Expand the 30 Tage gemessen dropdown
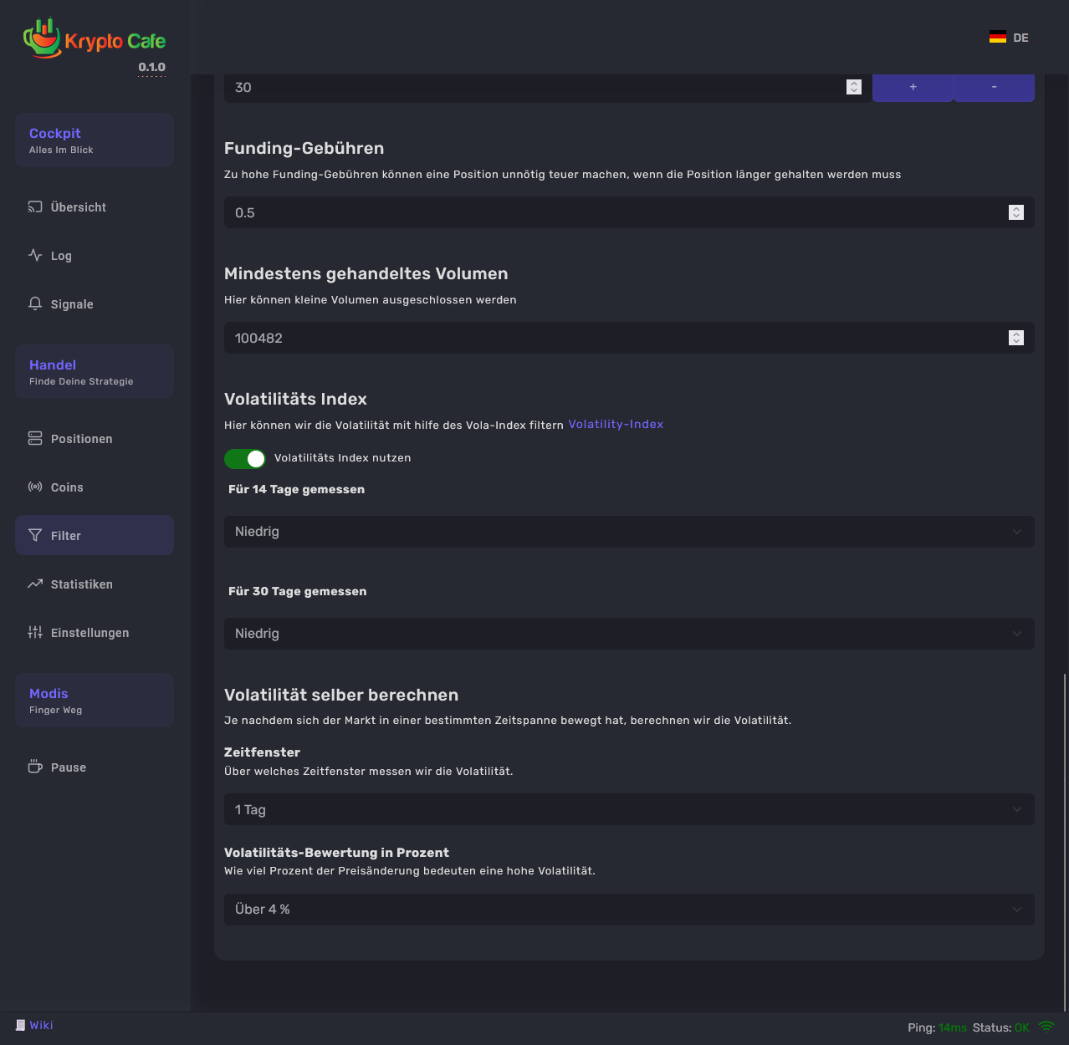This screenshot has height=1045, width=1069. (x=628, y=634)
